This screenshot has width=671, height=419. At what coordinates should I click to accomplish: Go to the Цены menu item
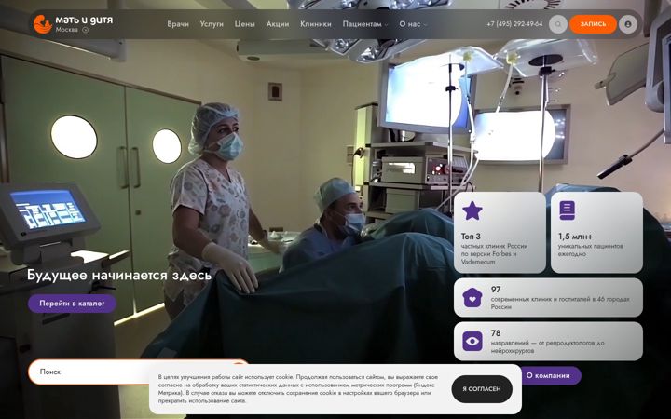pyautogui.click(x=244, y=24)
